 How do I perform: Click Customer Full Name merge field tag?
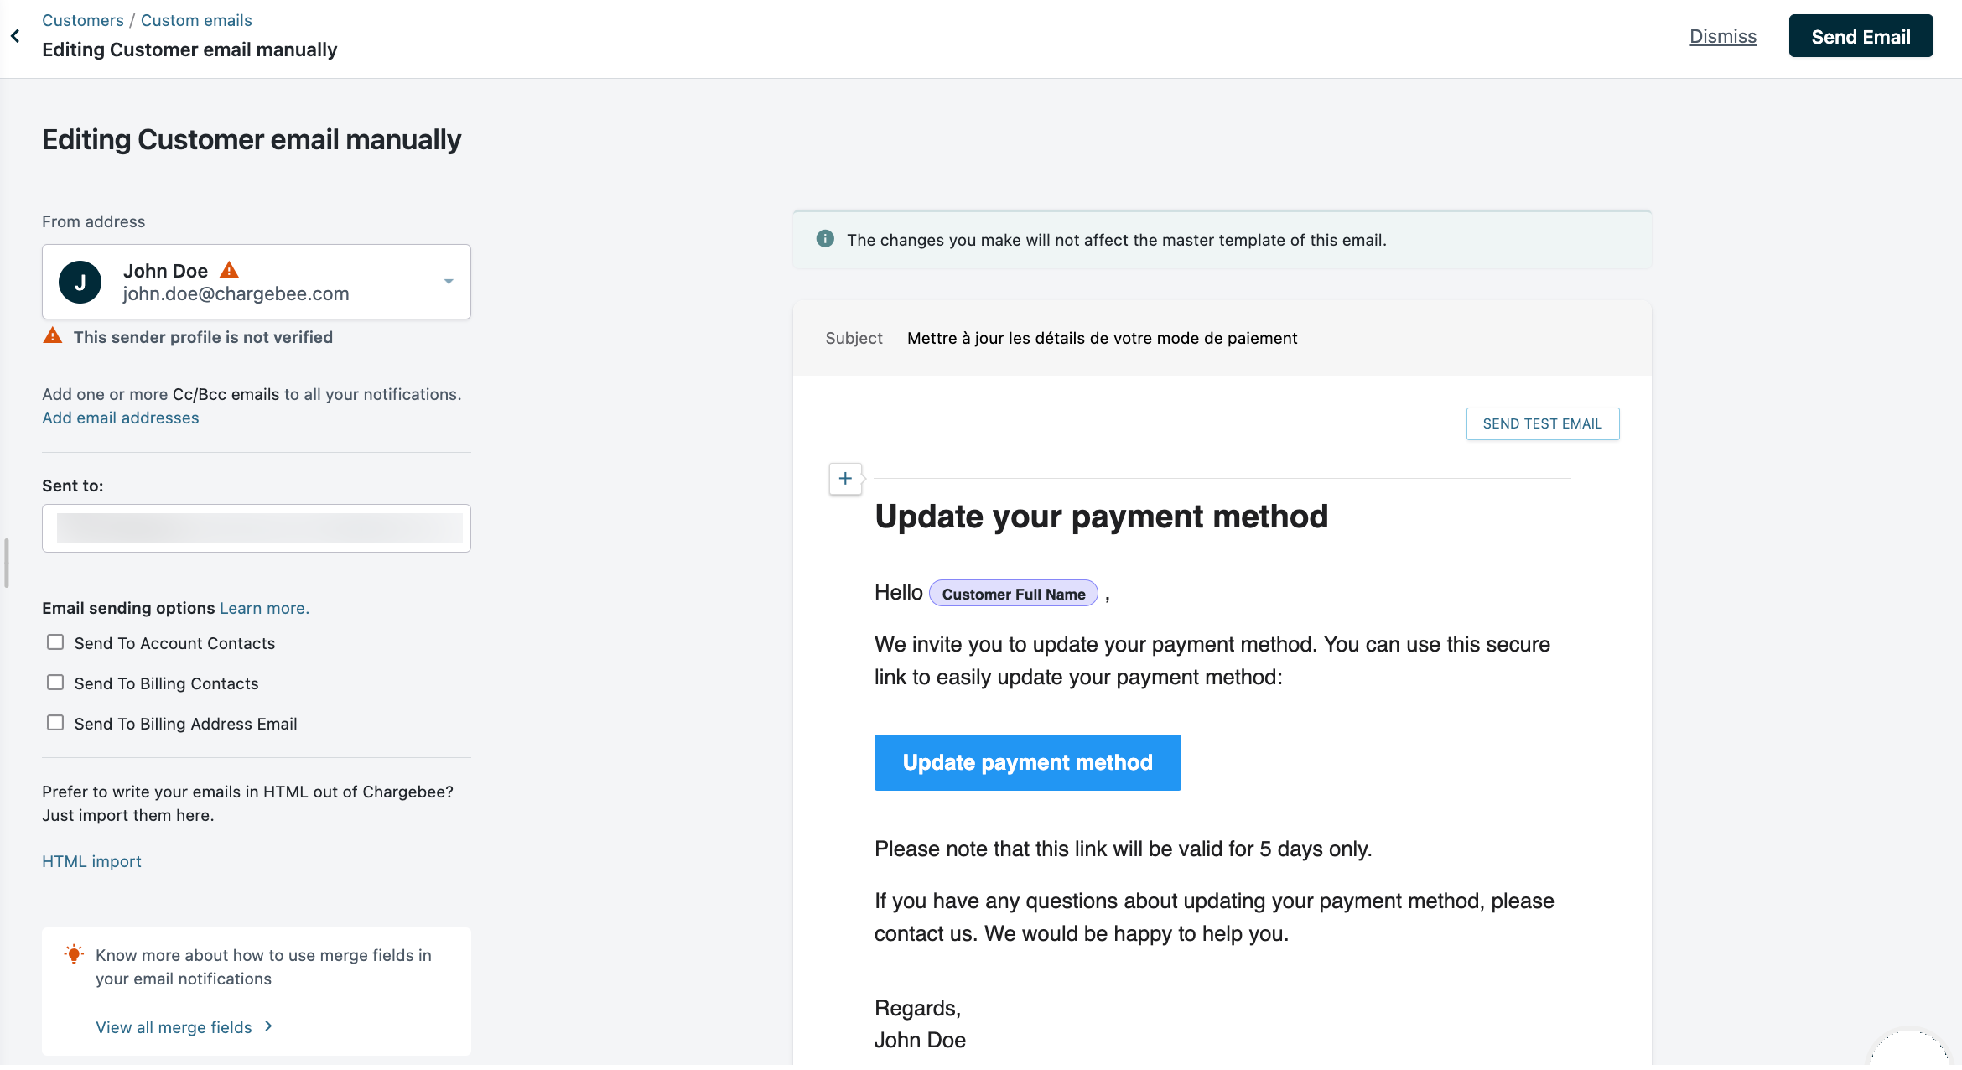[1013, 594]
